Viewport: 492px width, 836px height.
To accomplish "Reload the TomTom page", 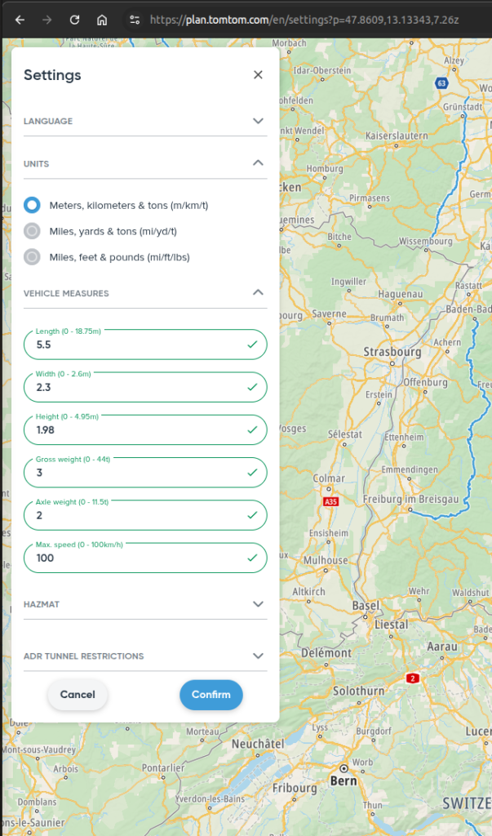I will coord(74,20).
